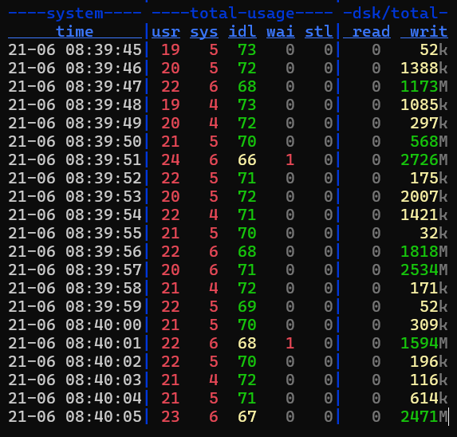Click the 'wai' column header
This screenshot has height=437, width=457.
[x=281, y=31]
